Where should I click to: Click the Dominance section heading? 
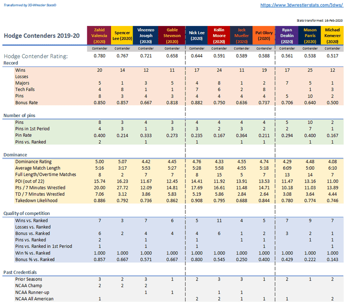pyautogui.click(x=16, y=155)
